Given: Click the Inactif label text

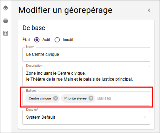Looking at the screenshot, I should 68,39.
